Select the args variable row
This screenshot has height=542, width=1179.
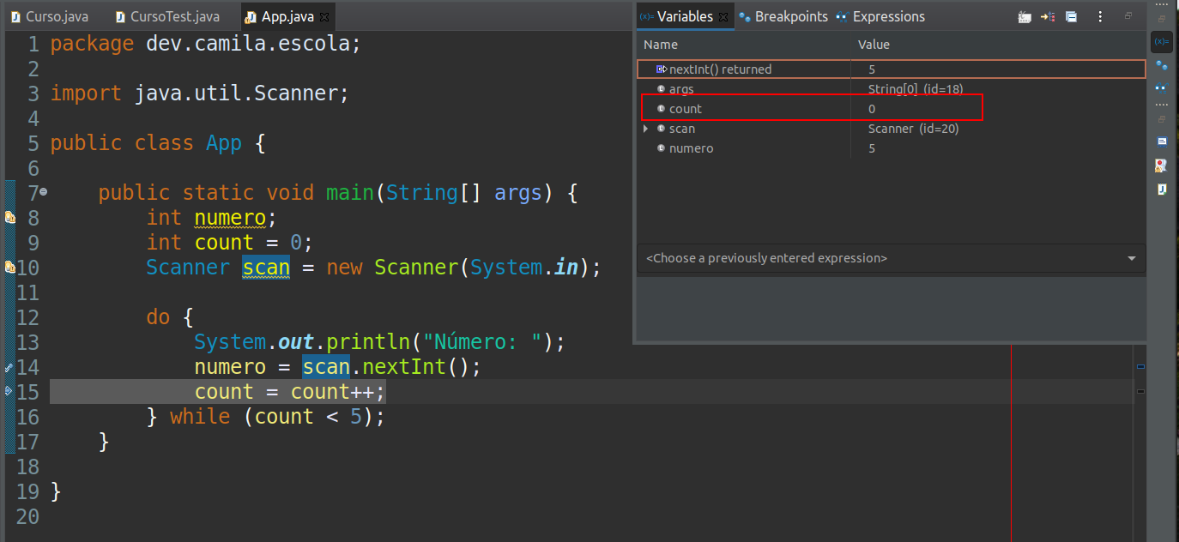(x=892, y=89)
